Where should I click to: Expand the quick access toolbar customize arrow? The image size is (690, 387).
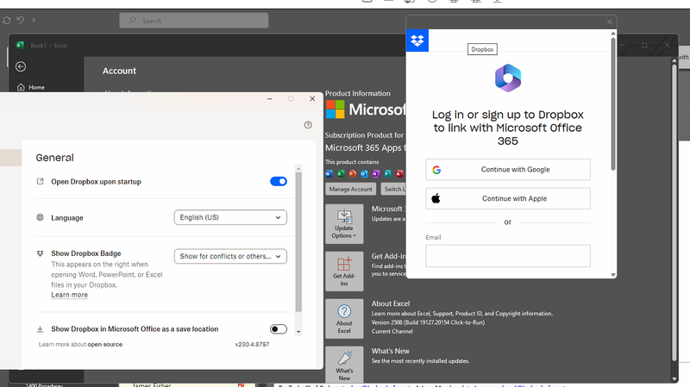[34, 20]
